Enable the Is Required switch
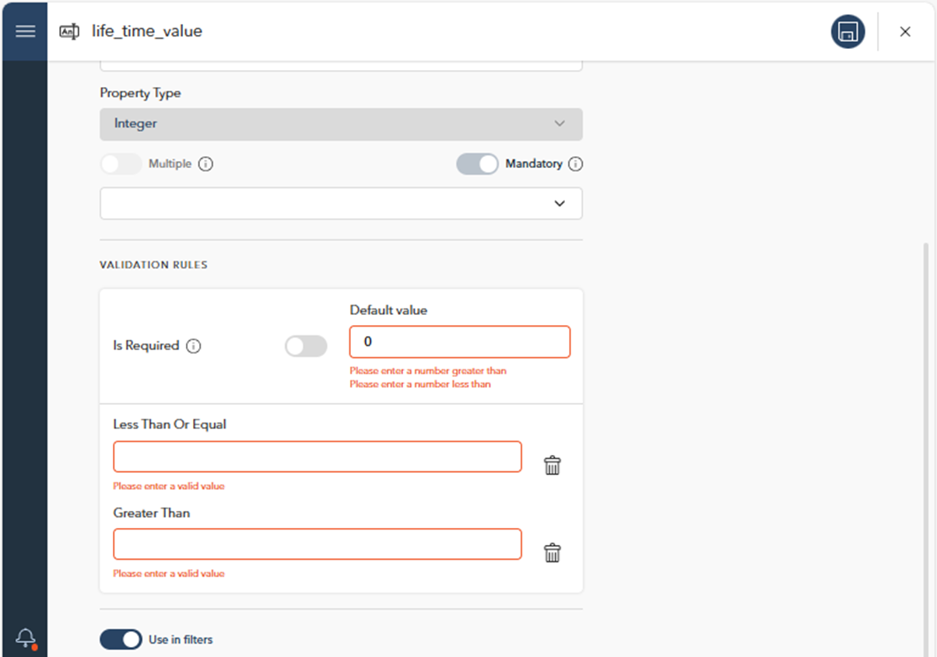Image resolution: width=937 pixels, height=657 pixels. [x=306, y=346]
